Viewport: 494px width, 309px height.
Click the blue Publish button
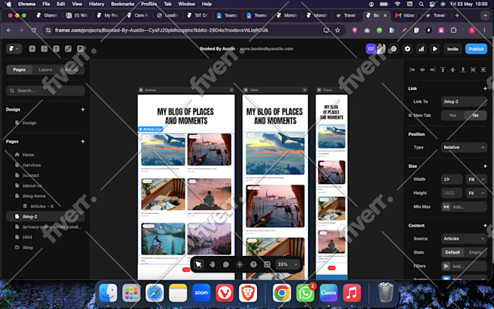[x=476, y=49]
